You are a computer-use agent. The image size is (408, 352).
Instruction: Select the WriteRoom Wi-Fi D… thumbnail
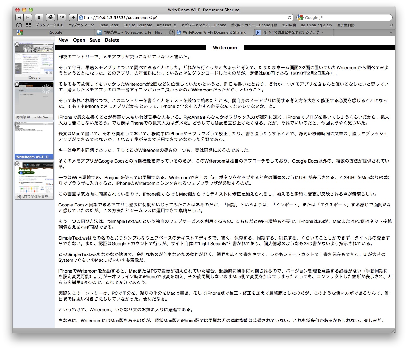tap(34, 140)
